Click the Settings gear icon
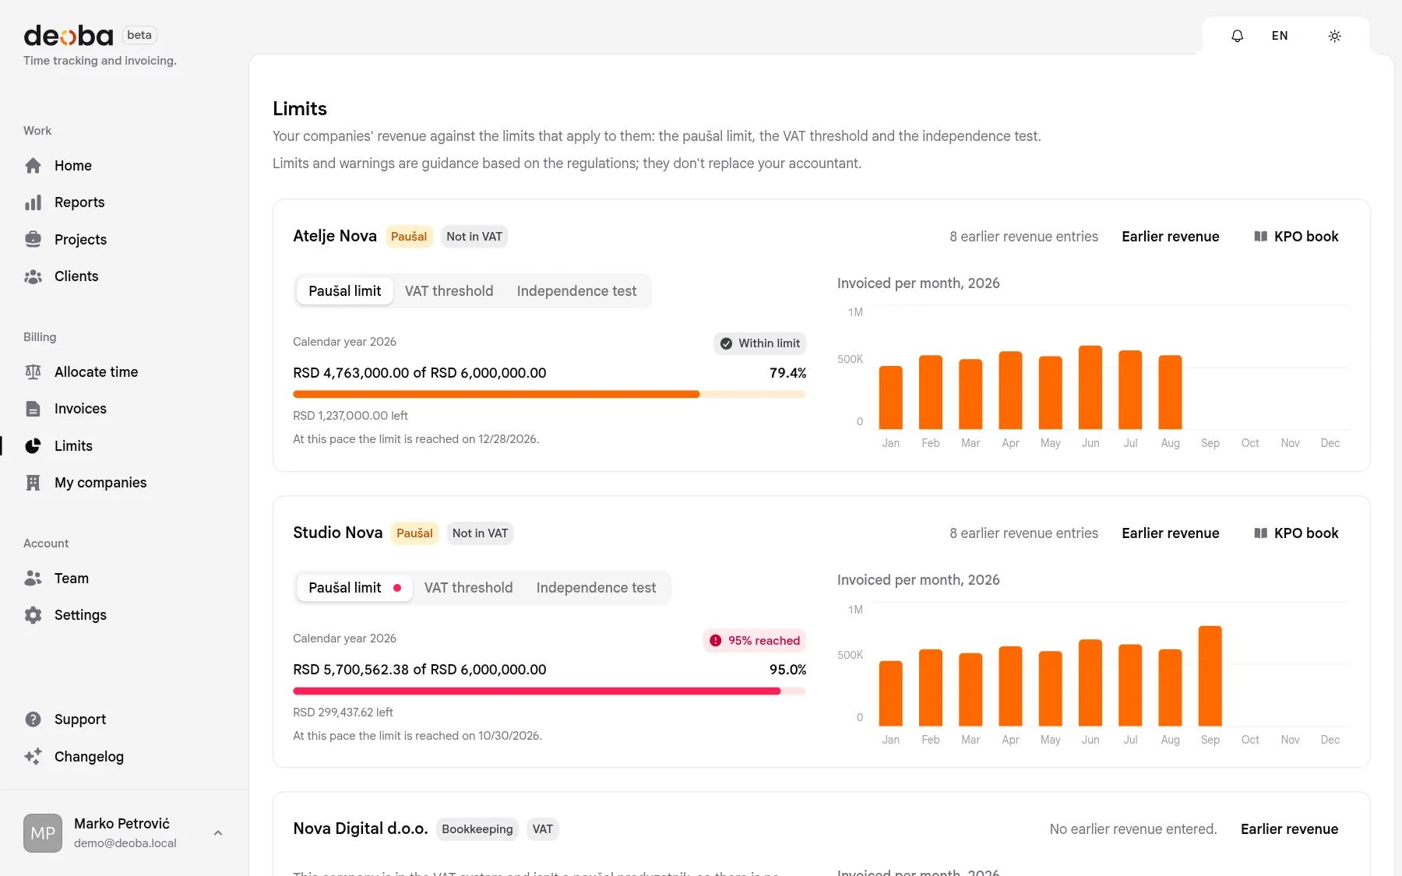The image size is (1402, 876). 33,615
